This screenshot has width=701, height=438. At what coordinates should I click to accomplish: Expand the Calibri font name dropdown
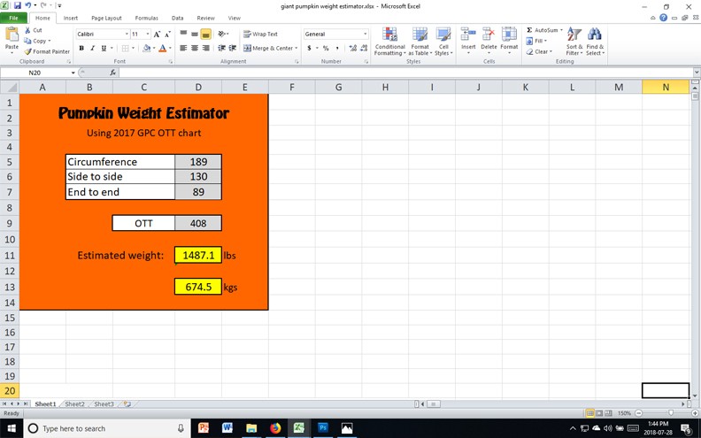tap(125, 34)
